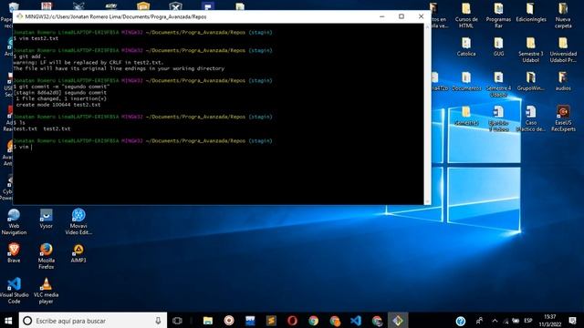Click the 'vim test2.txt' command line
The width and height of the screenshot is (584, 328).
click(36, 38)
